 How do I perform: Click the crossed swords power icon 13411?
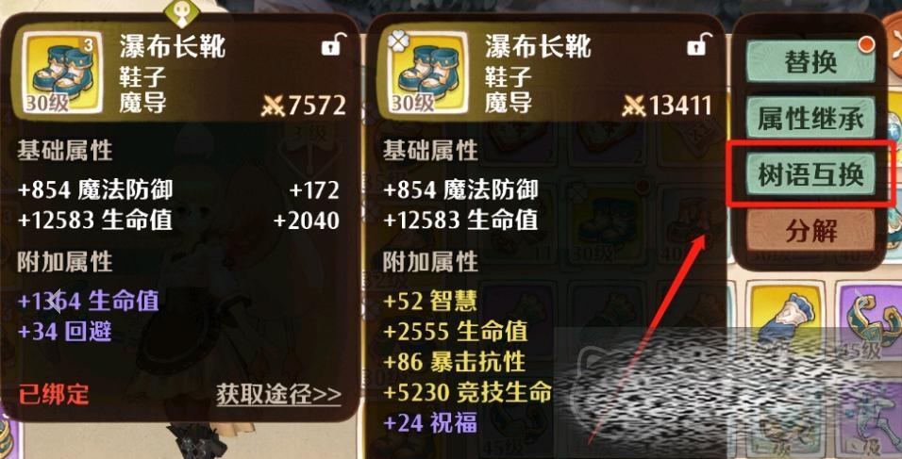click(x=634, y=106)
